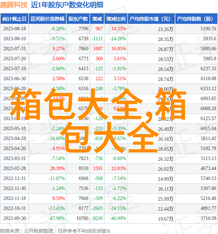This screenshot has height=234, width=218.
Task: Click the 2023-07-20 date cell
Action: coord(14,58)
